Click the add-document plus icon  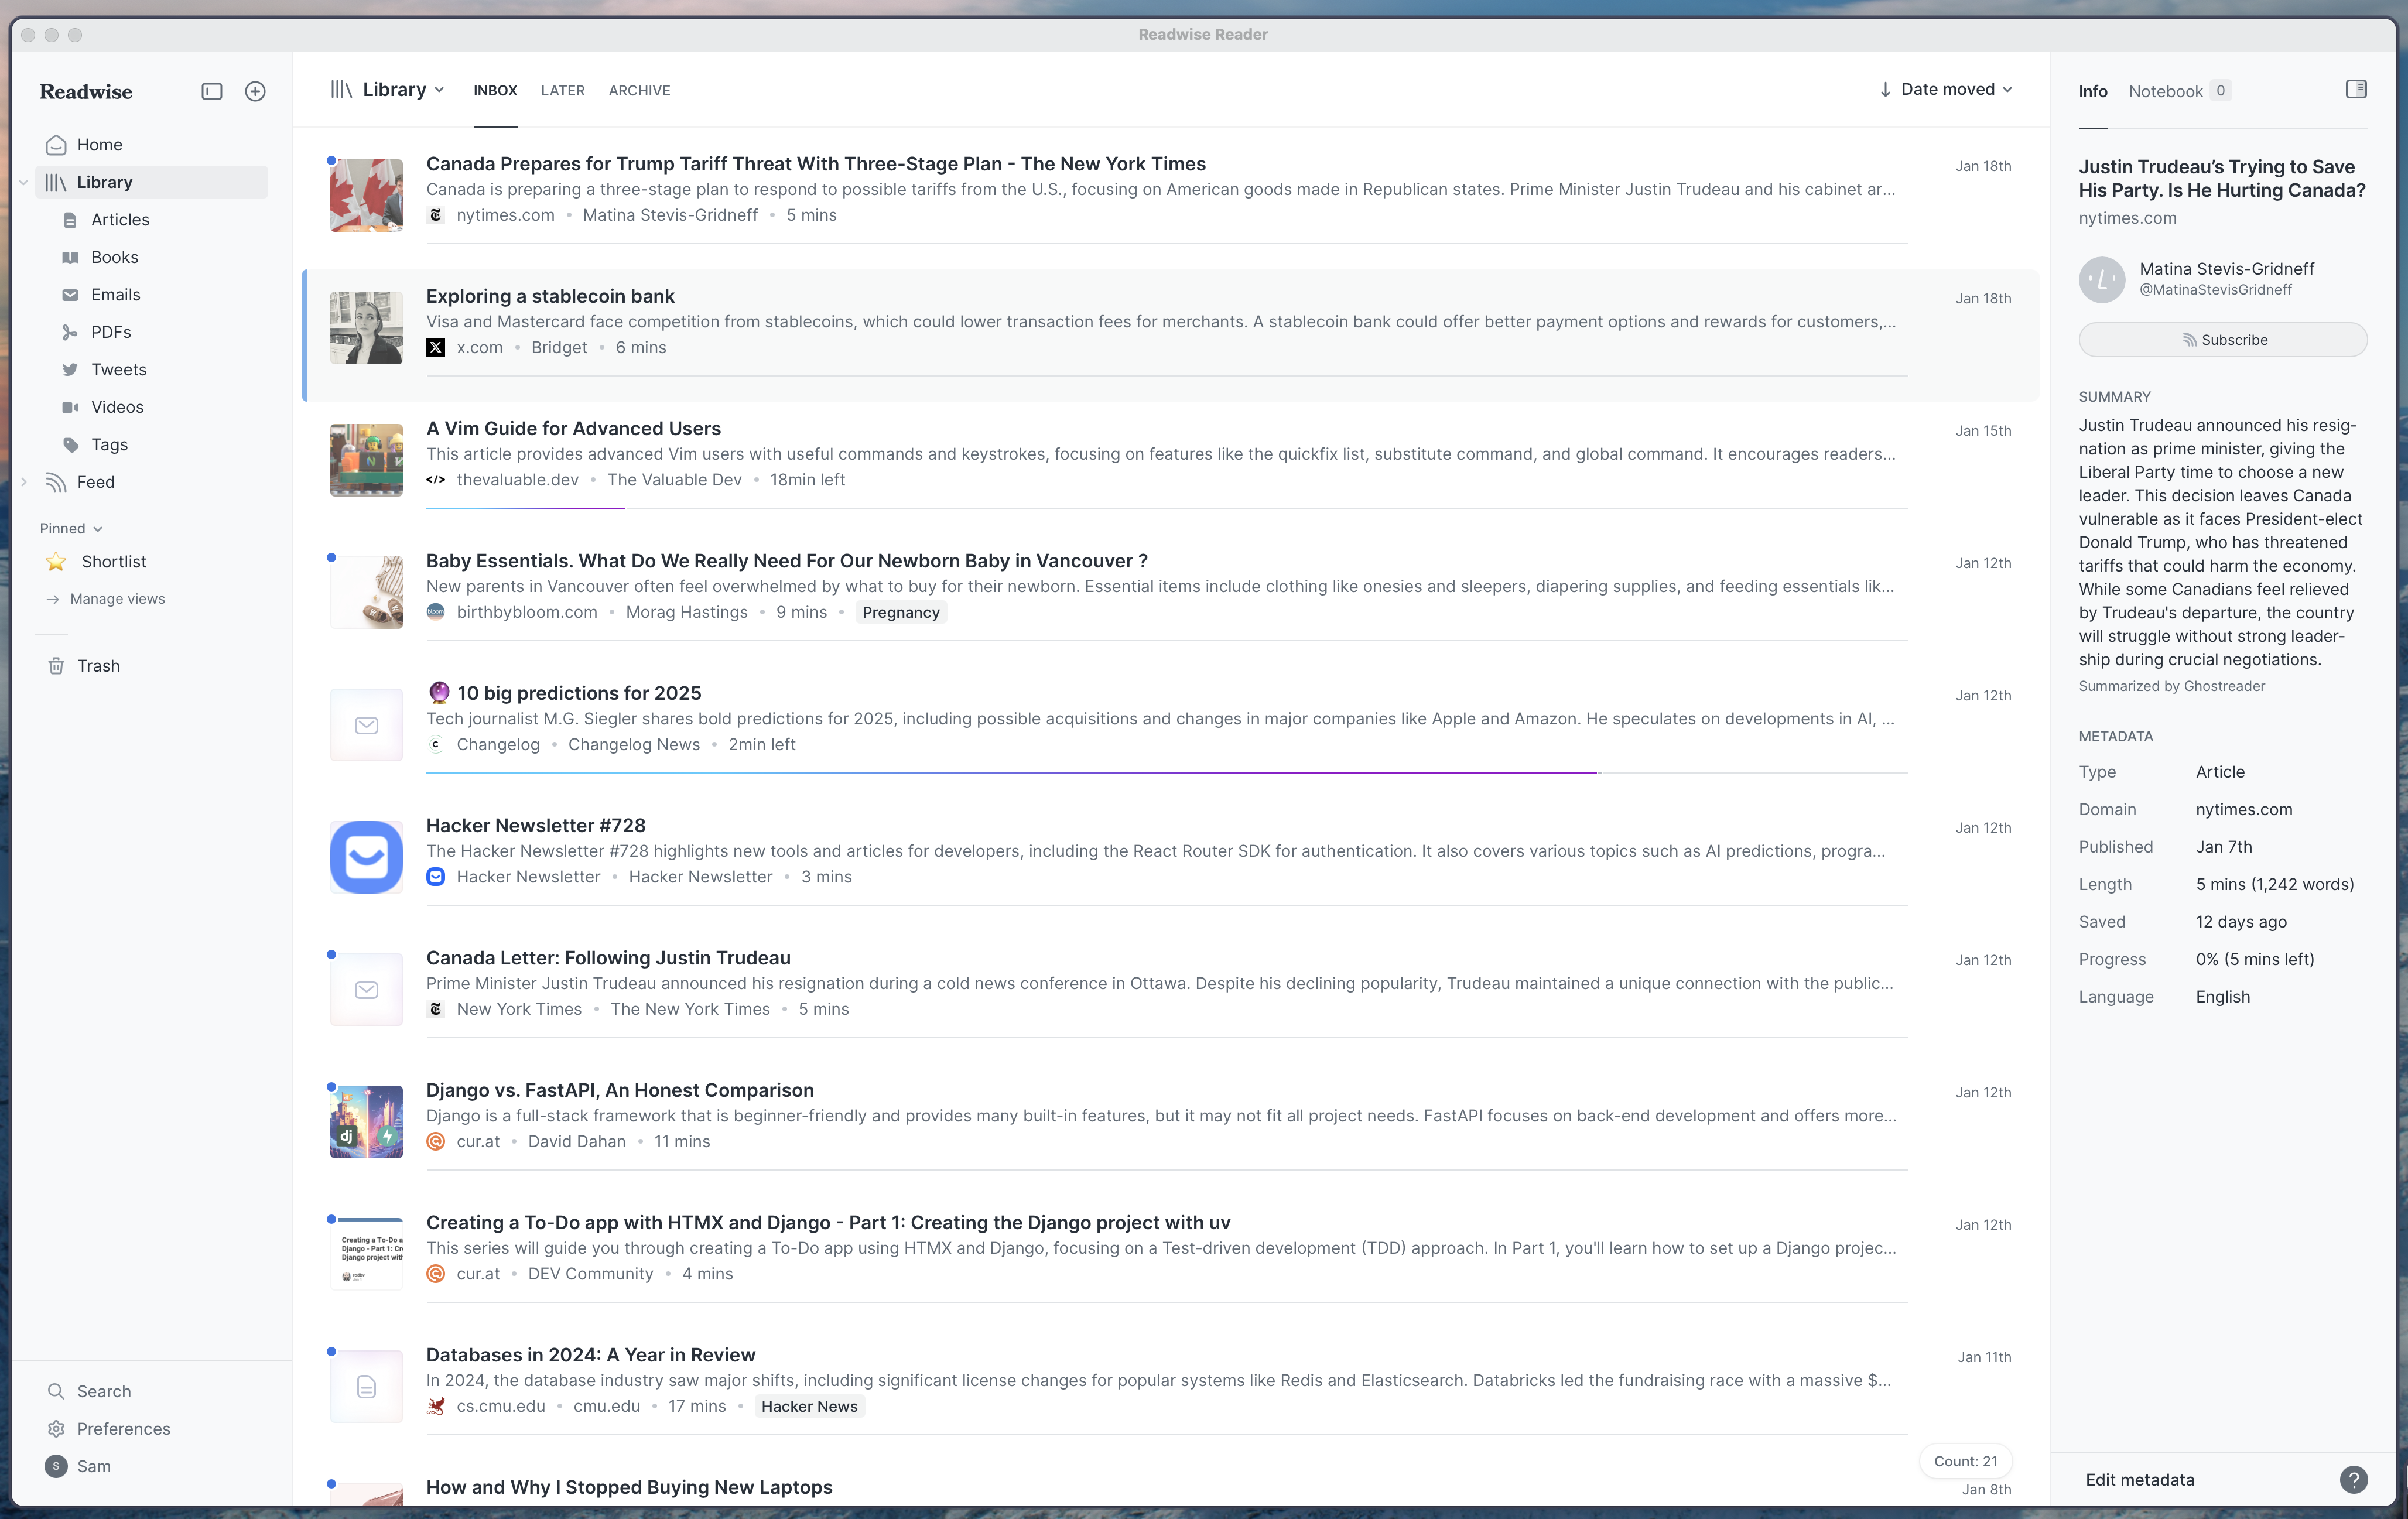(x=254, y=91)
